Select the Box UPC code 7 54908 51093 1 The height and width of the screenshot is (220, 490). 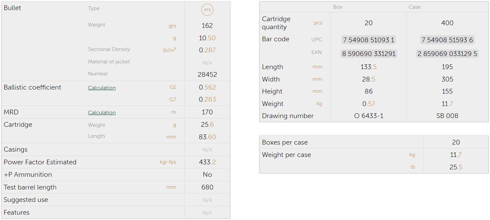click(368, 40)
